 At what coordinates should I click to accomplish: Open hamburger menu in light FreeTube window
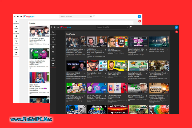pyautogui.click(x=15, y=17)
